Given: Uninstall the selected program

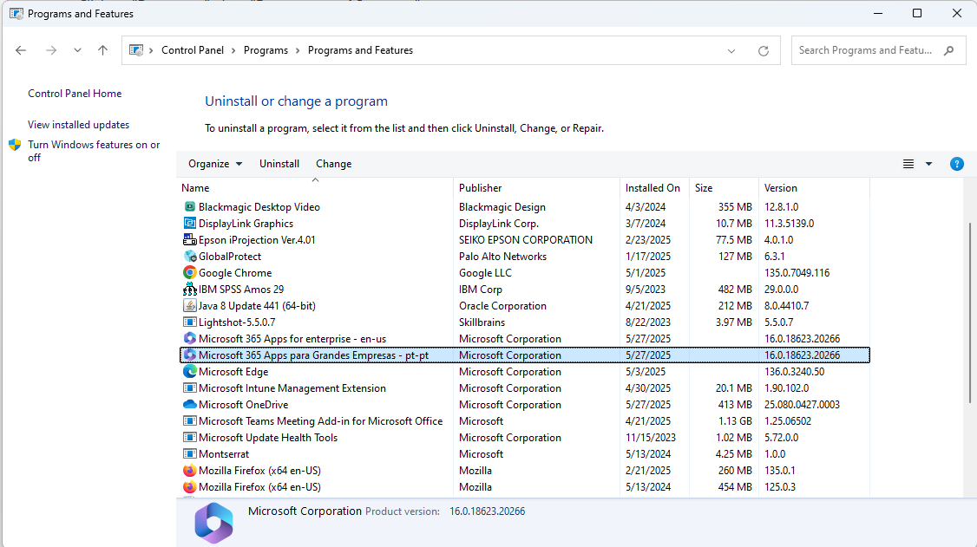Looking at the screenshot, I should coord(279,164).
